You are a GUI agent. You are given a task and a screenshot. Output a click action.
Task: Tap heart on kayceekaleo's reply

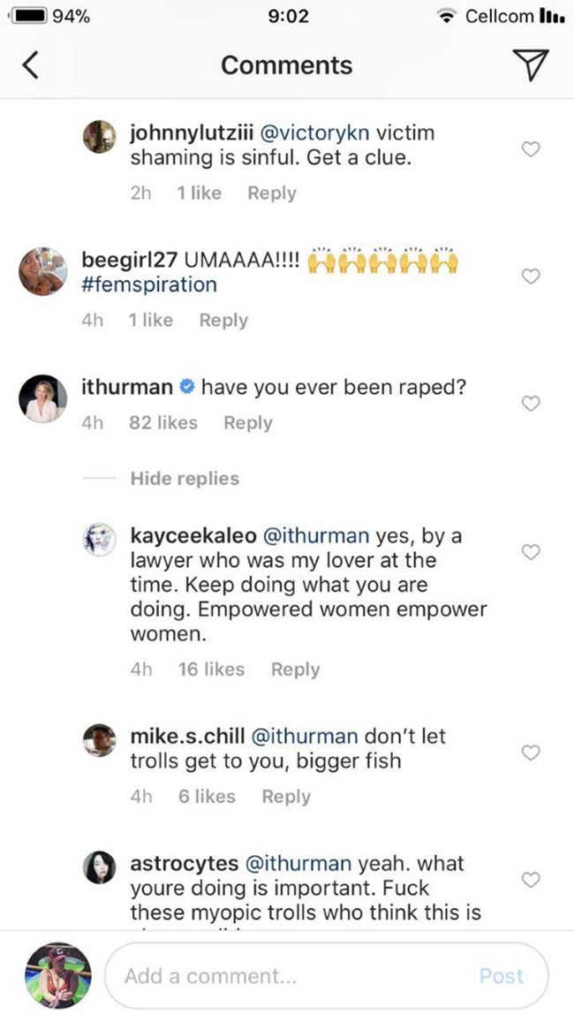click(x=531, y=553)
